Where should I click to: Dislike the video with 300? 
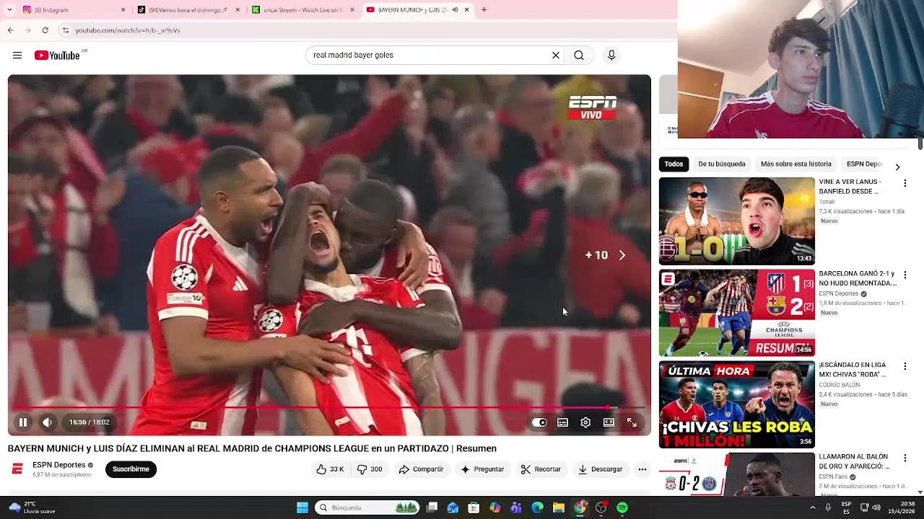click(x=370, y=469)
